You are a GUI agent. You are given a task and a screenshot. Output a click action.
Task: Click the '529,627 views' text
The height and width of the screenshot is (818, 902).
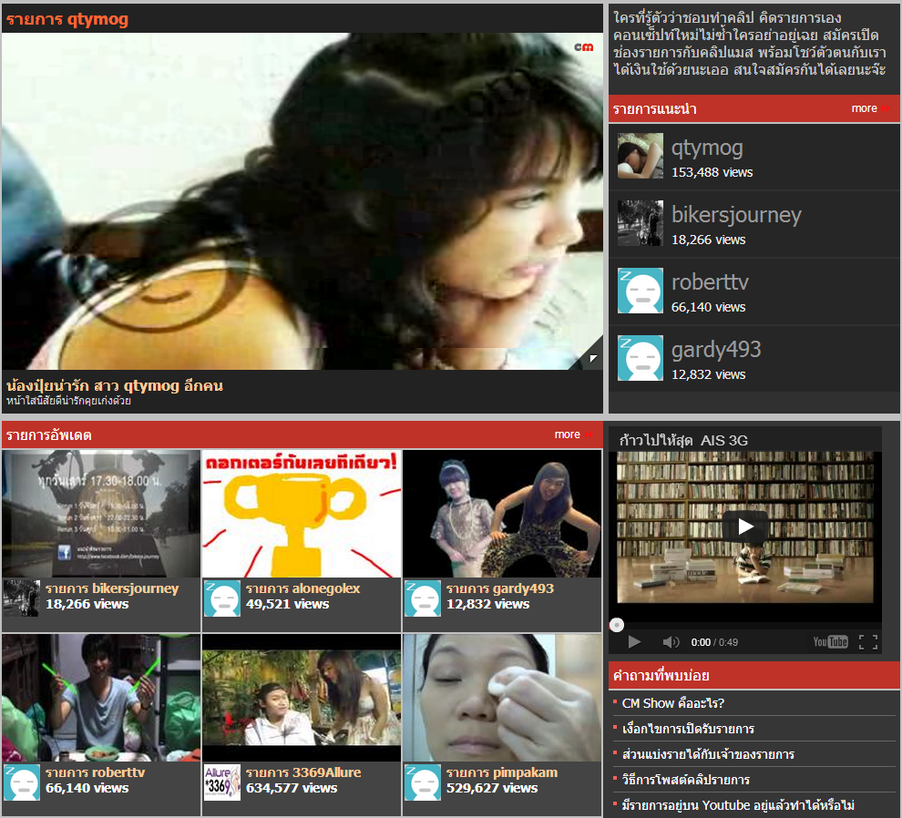[491, 788]
